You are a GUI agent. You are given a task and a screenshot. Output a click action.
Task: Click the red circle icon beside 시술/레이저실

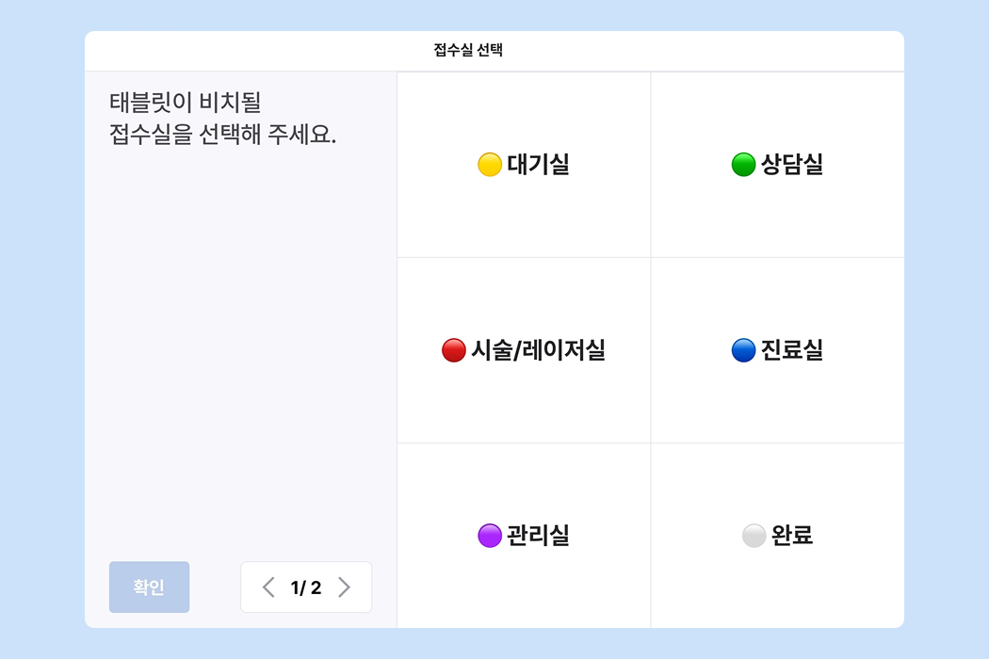pyautogui.click(x=454, y=350)
